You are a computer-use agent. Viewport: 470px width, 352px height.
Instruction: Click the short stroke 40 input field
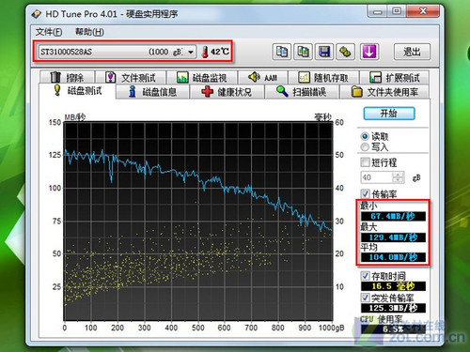click(377, 177)
